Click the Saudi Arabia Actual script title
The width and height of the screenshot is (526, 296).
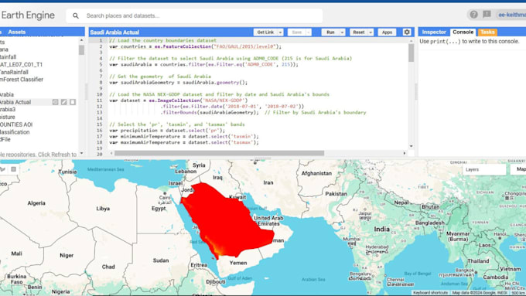[114, 32]
